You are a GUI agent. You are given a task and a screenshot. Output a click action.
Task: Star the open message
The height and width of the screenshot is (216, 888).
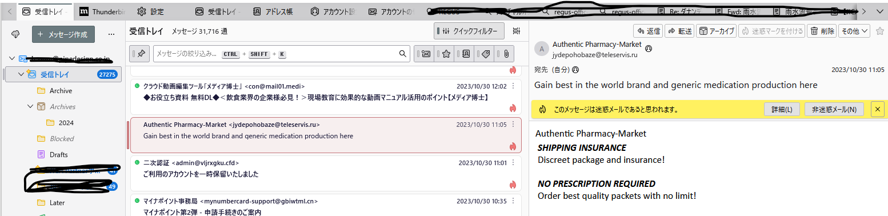click(x=880, y=31)
